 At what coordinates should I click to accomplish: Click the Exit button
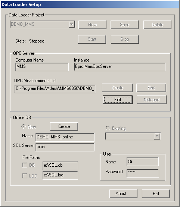[156, 194]
